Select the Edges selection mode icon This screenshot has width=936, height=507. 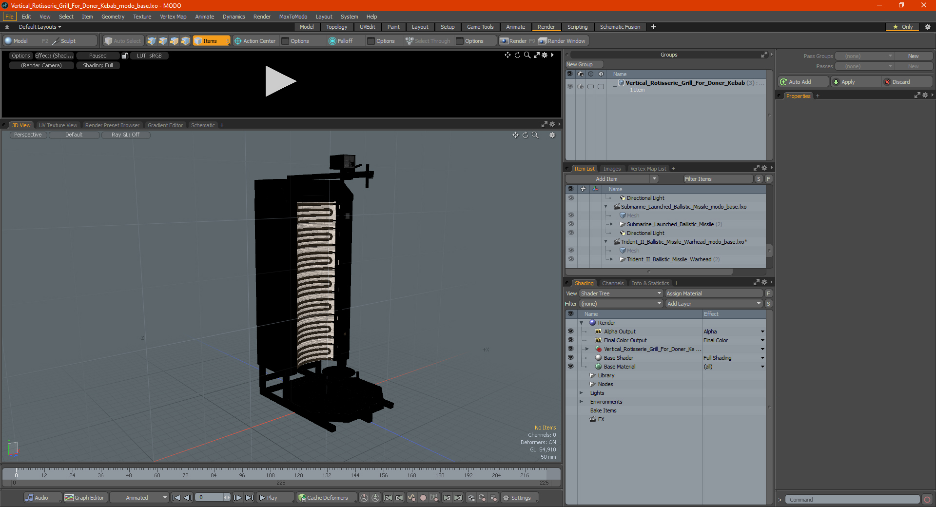[x=163, y=41]
